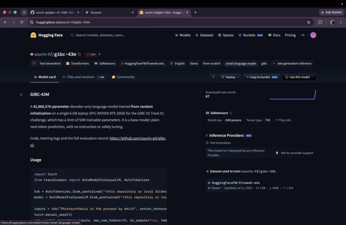The height and width of the screenshot is (225, 346).
Task: Select the HuggingFaceFW/fineweb-edu tag
Action: tap(143, 63)
